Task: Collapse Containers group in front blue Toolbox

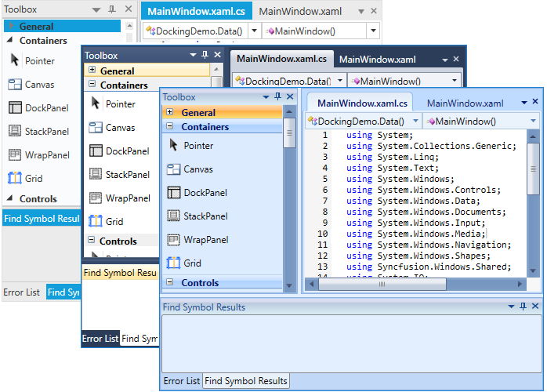Action: (x=169, y=127)
